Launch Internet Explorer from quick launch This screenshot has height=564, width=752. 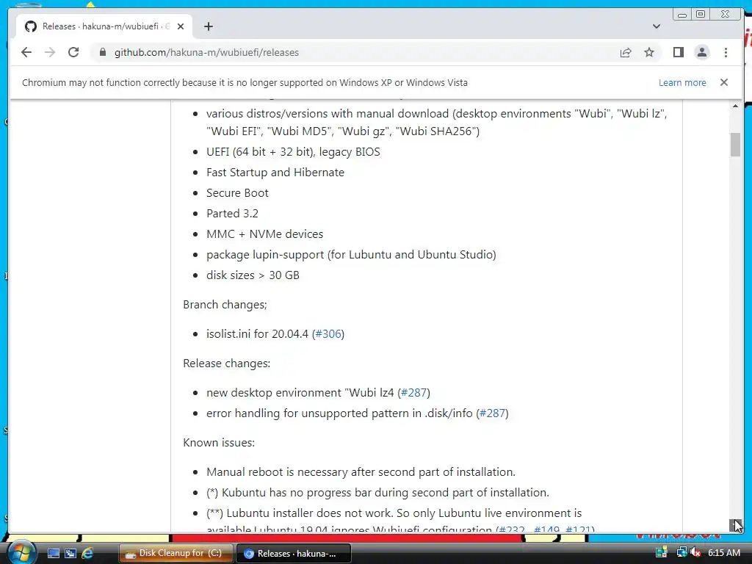(x=88, y=554)
